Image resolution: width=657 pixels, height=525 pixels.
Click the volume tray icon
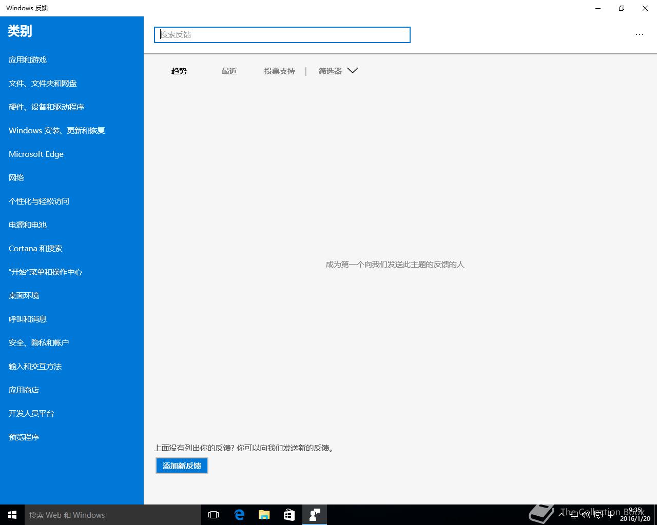pyautogui.click(x=586, y=515)
